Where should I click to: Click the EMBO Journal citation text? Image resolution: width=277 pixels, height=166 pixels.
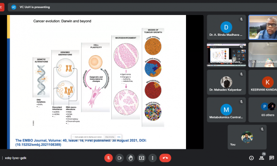[81, 143]
